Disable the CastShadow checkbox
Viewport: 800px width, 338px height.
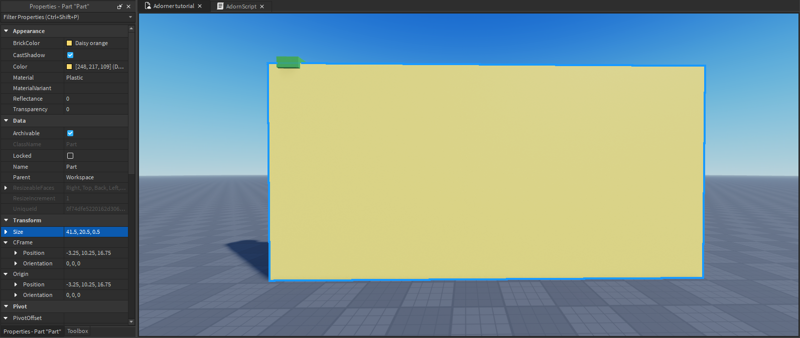(70, 55)
